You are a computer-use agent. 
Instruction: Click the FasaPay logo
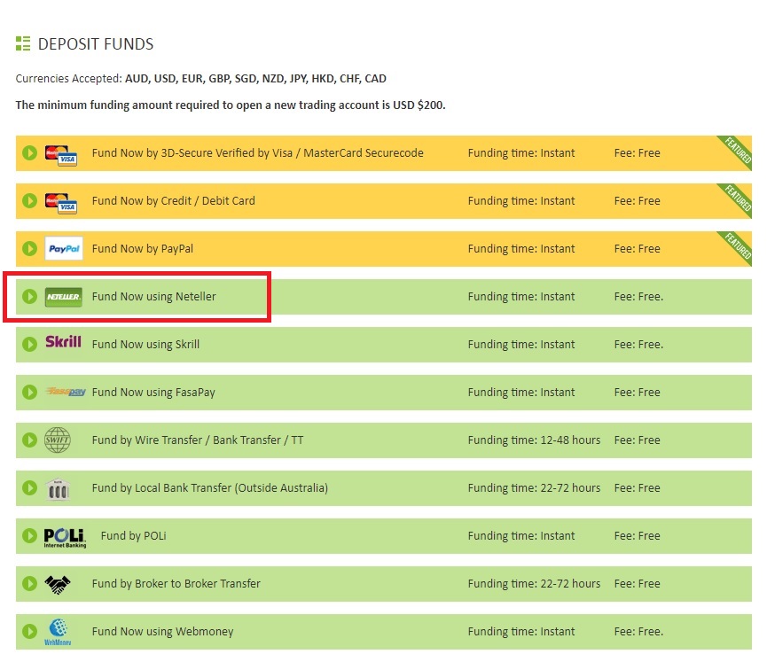coord(66,392)
